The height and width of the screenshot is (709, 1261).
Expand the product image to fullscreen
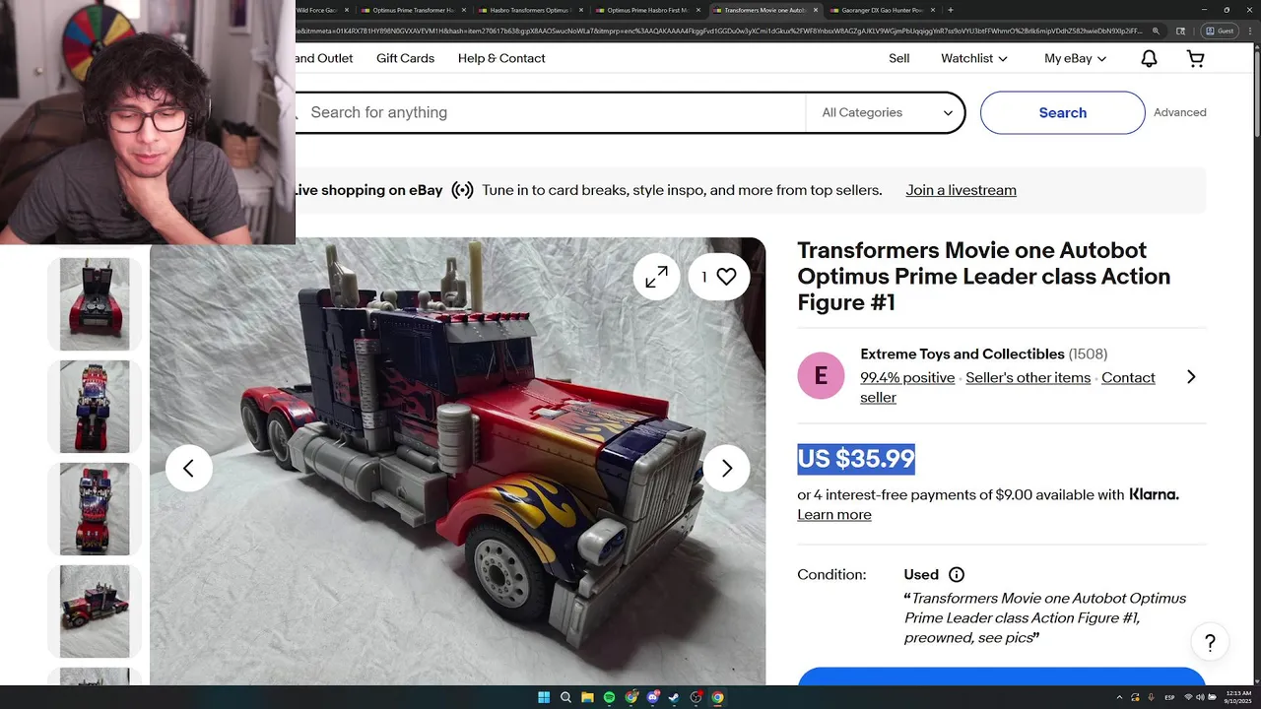(656, 278)
